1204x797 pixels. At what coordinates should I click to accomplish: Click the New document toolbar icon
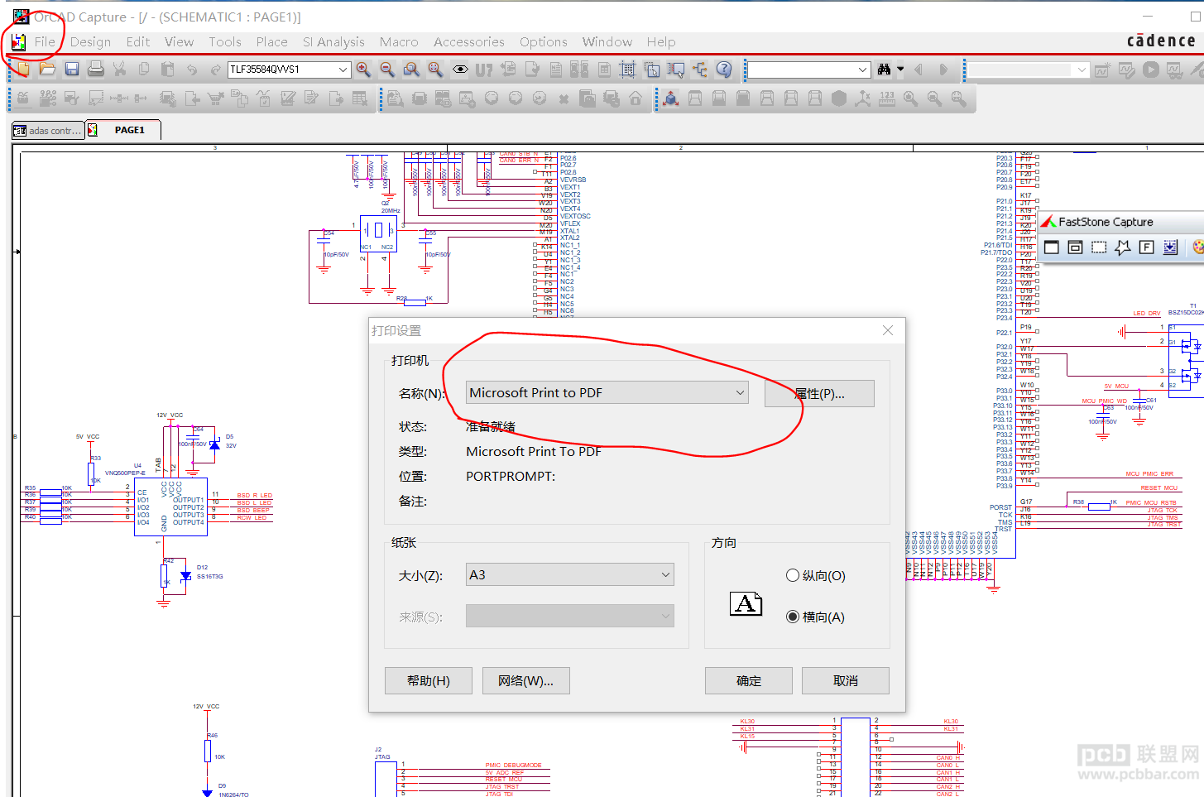tap(23, 70)
